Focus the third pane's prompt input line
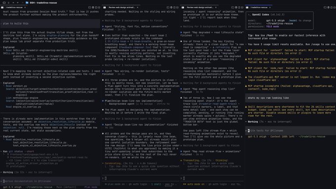336x189 pixels. coord(212,178)
